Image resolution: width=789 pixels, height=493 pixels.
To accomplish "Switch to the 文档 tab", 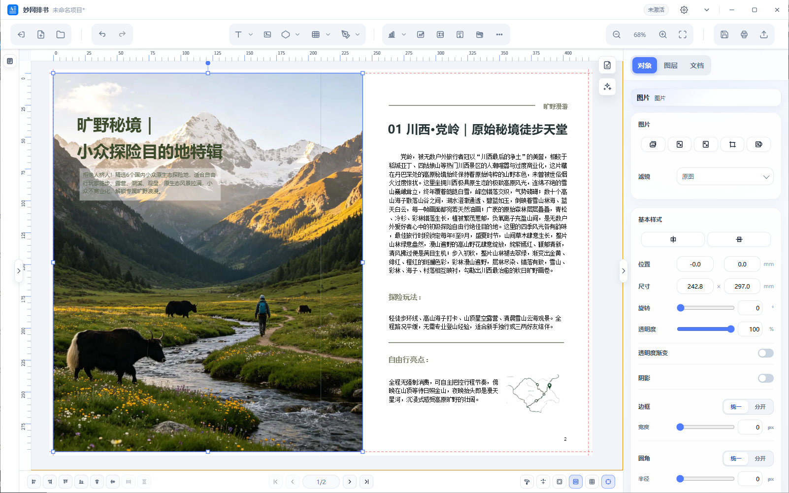I will tap(697, 66).
